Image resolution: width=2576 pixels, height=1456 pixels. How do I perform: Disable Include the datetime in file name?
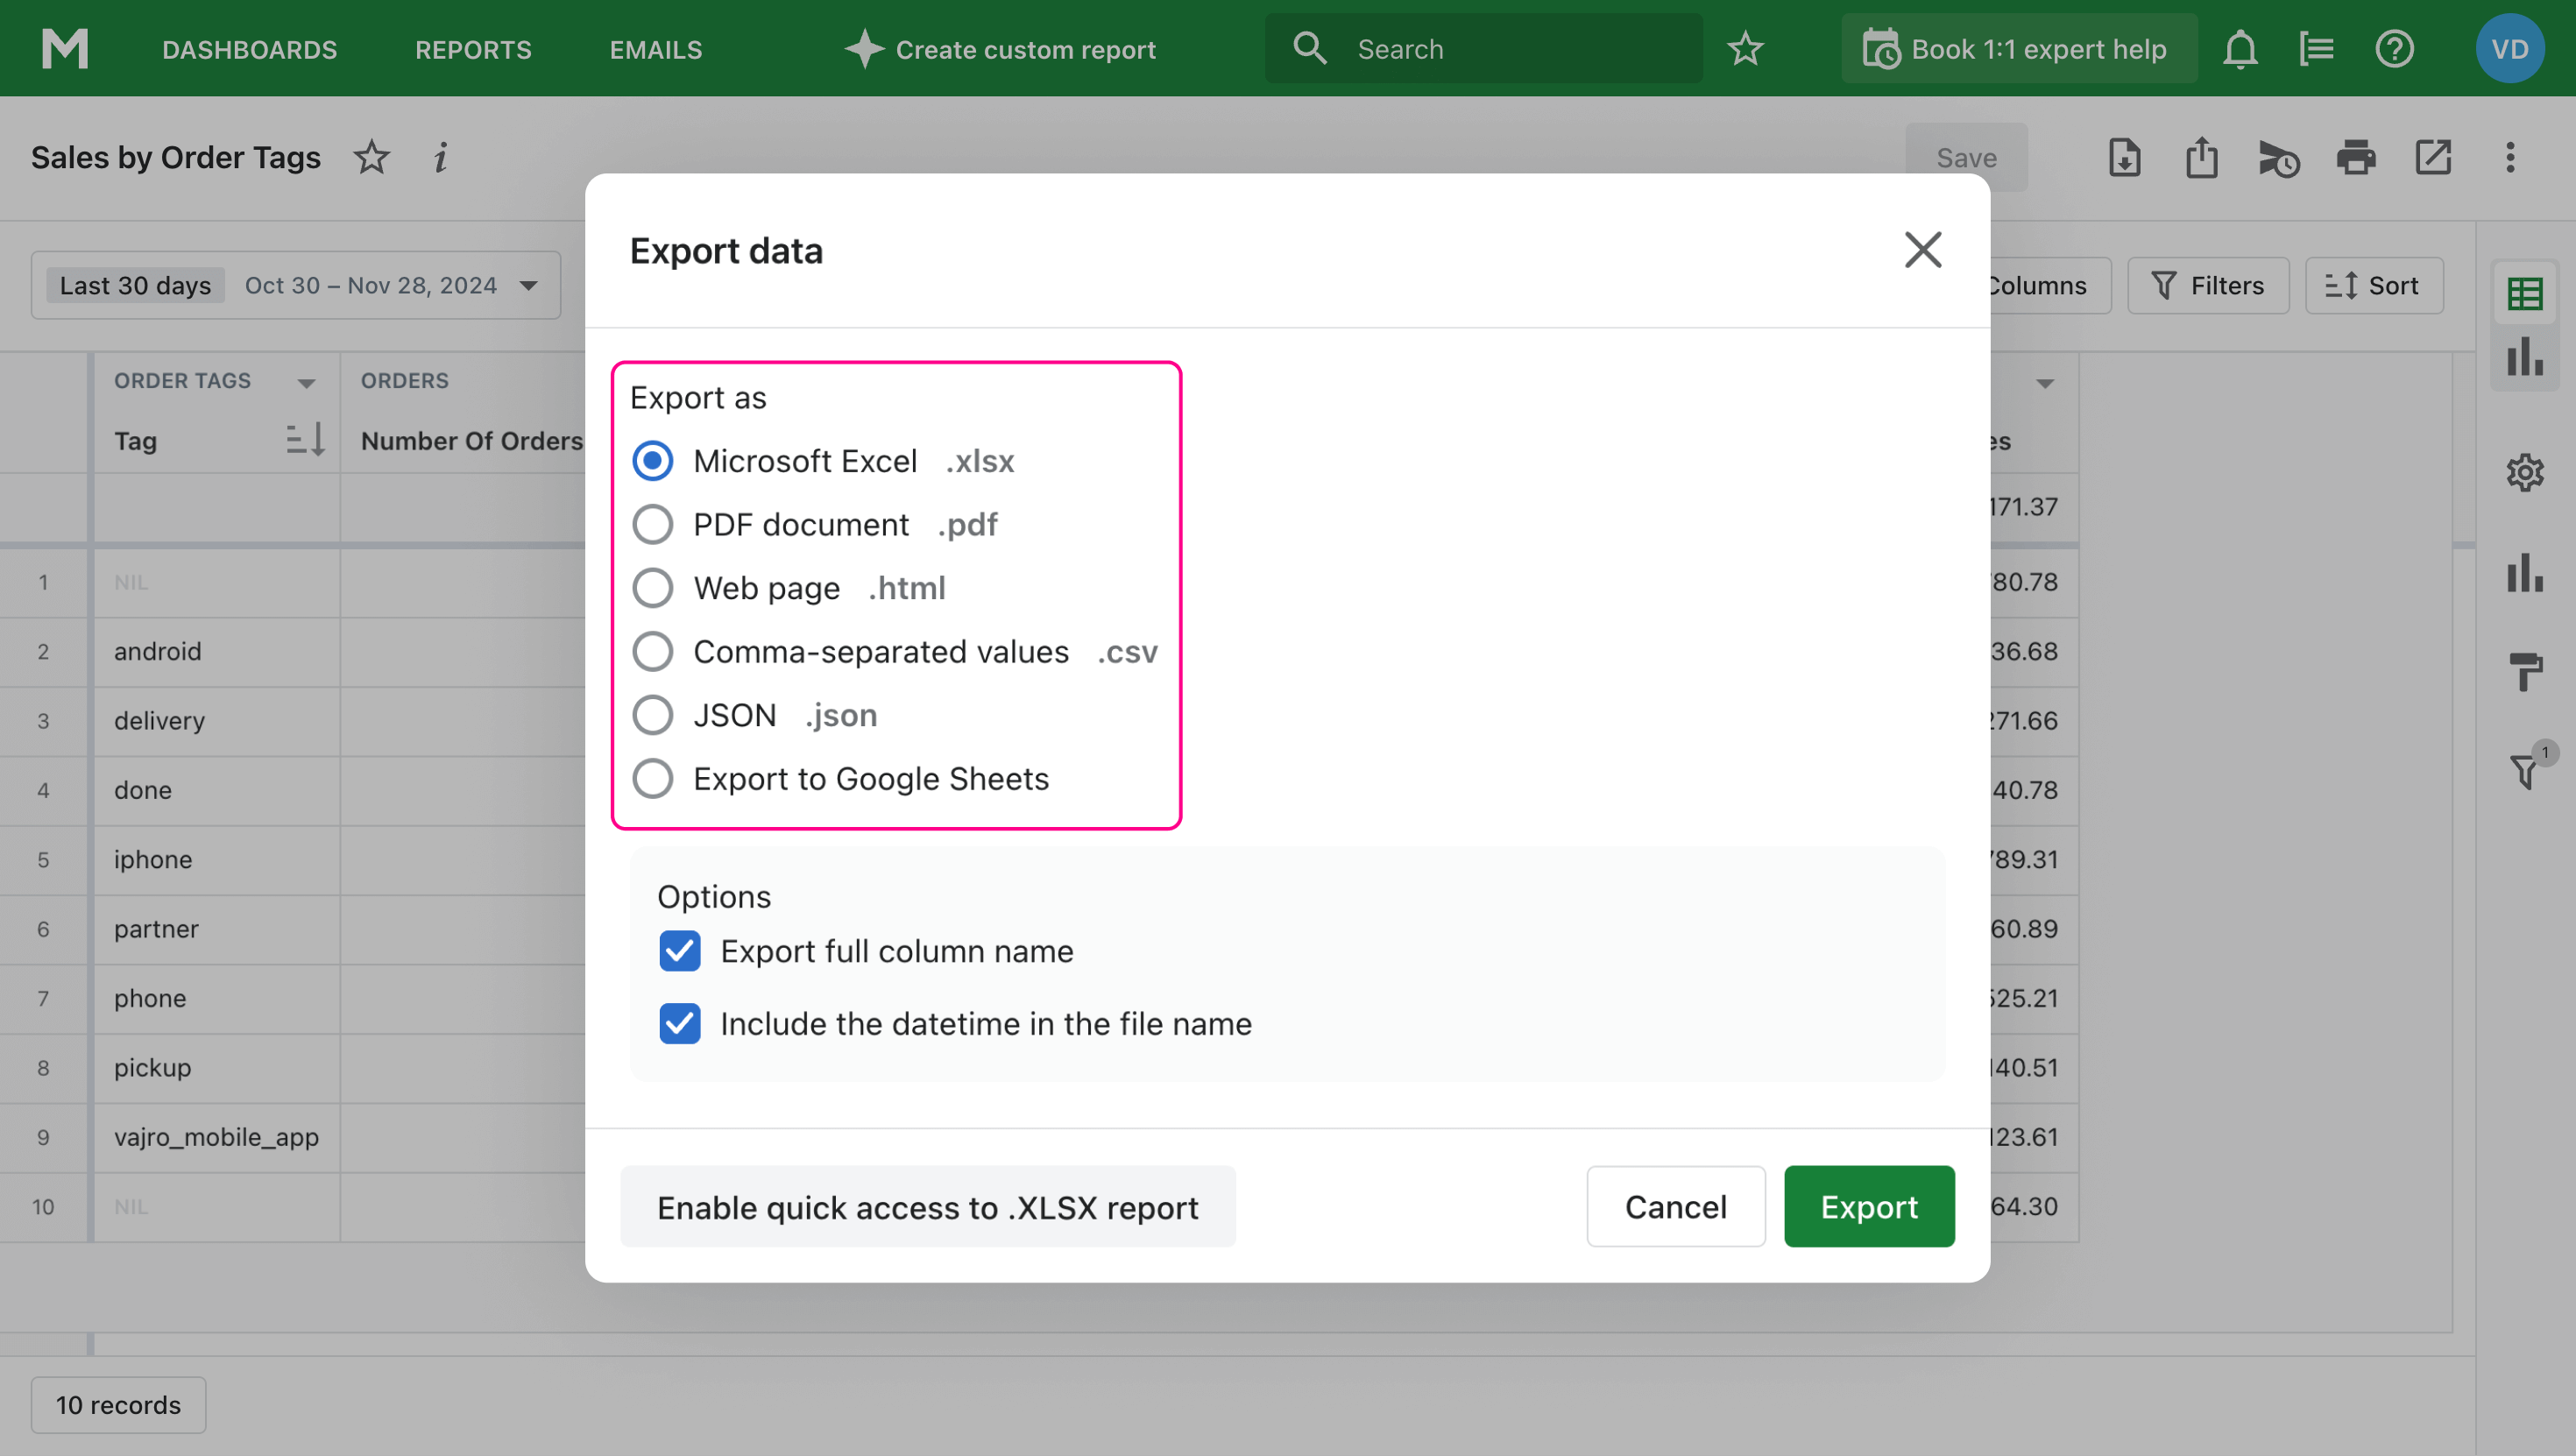[x=680, y=1023]
